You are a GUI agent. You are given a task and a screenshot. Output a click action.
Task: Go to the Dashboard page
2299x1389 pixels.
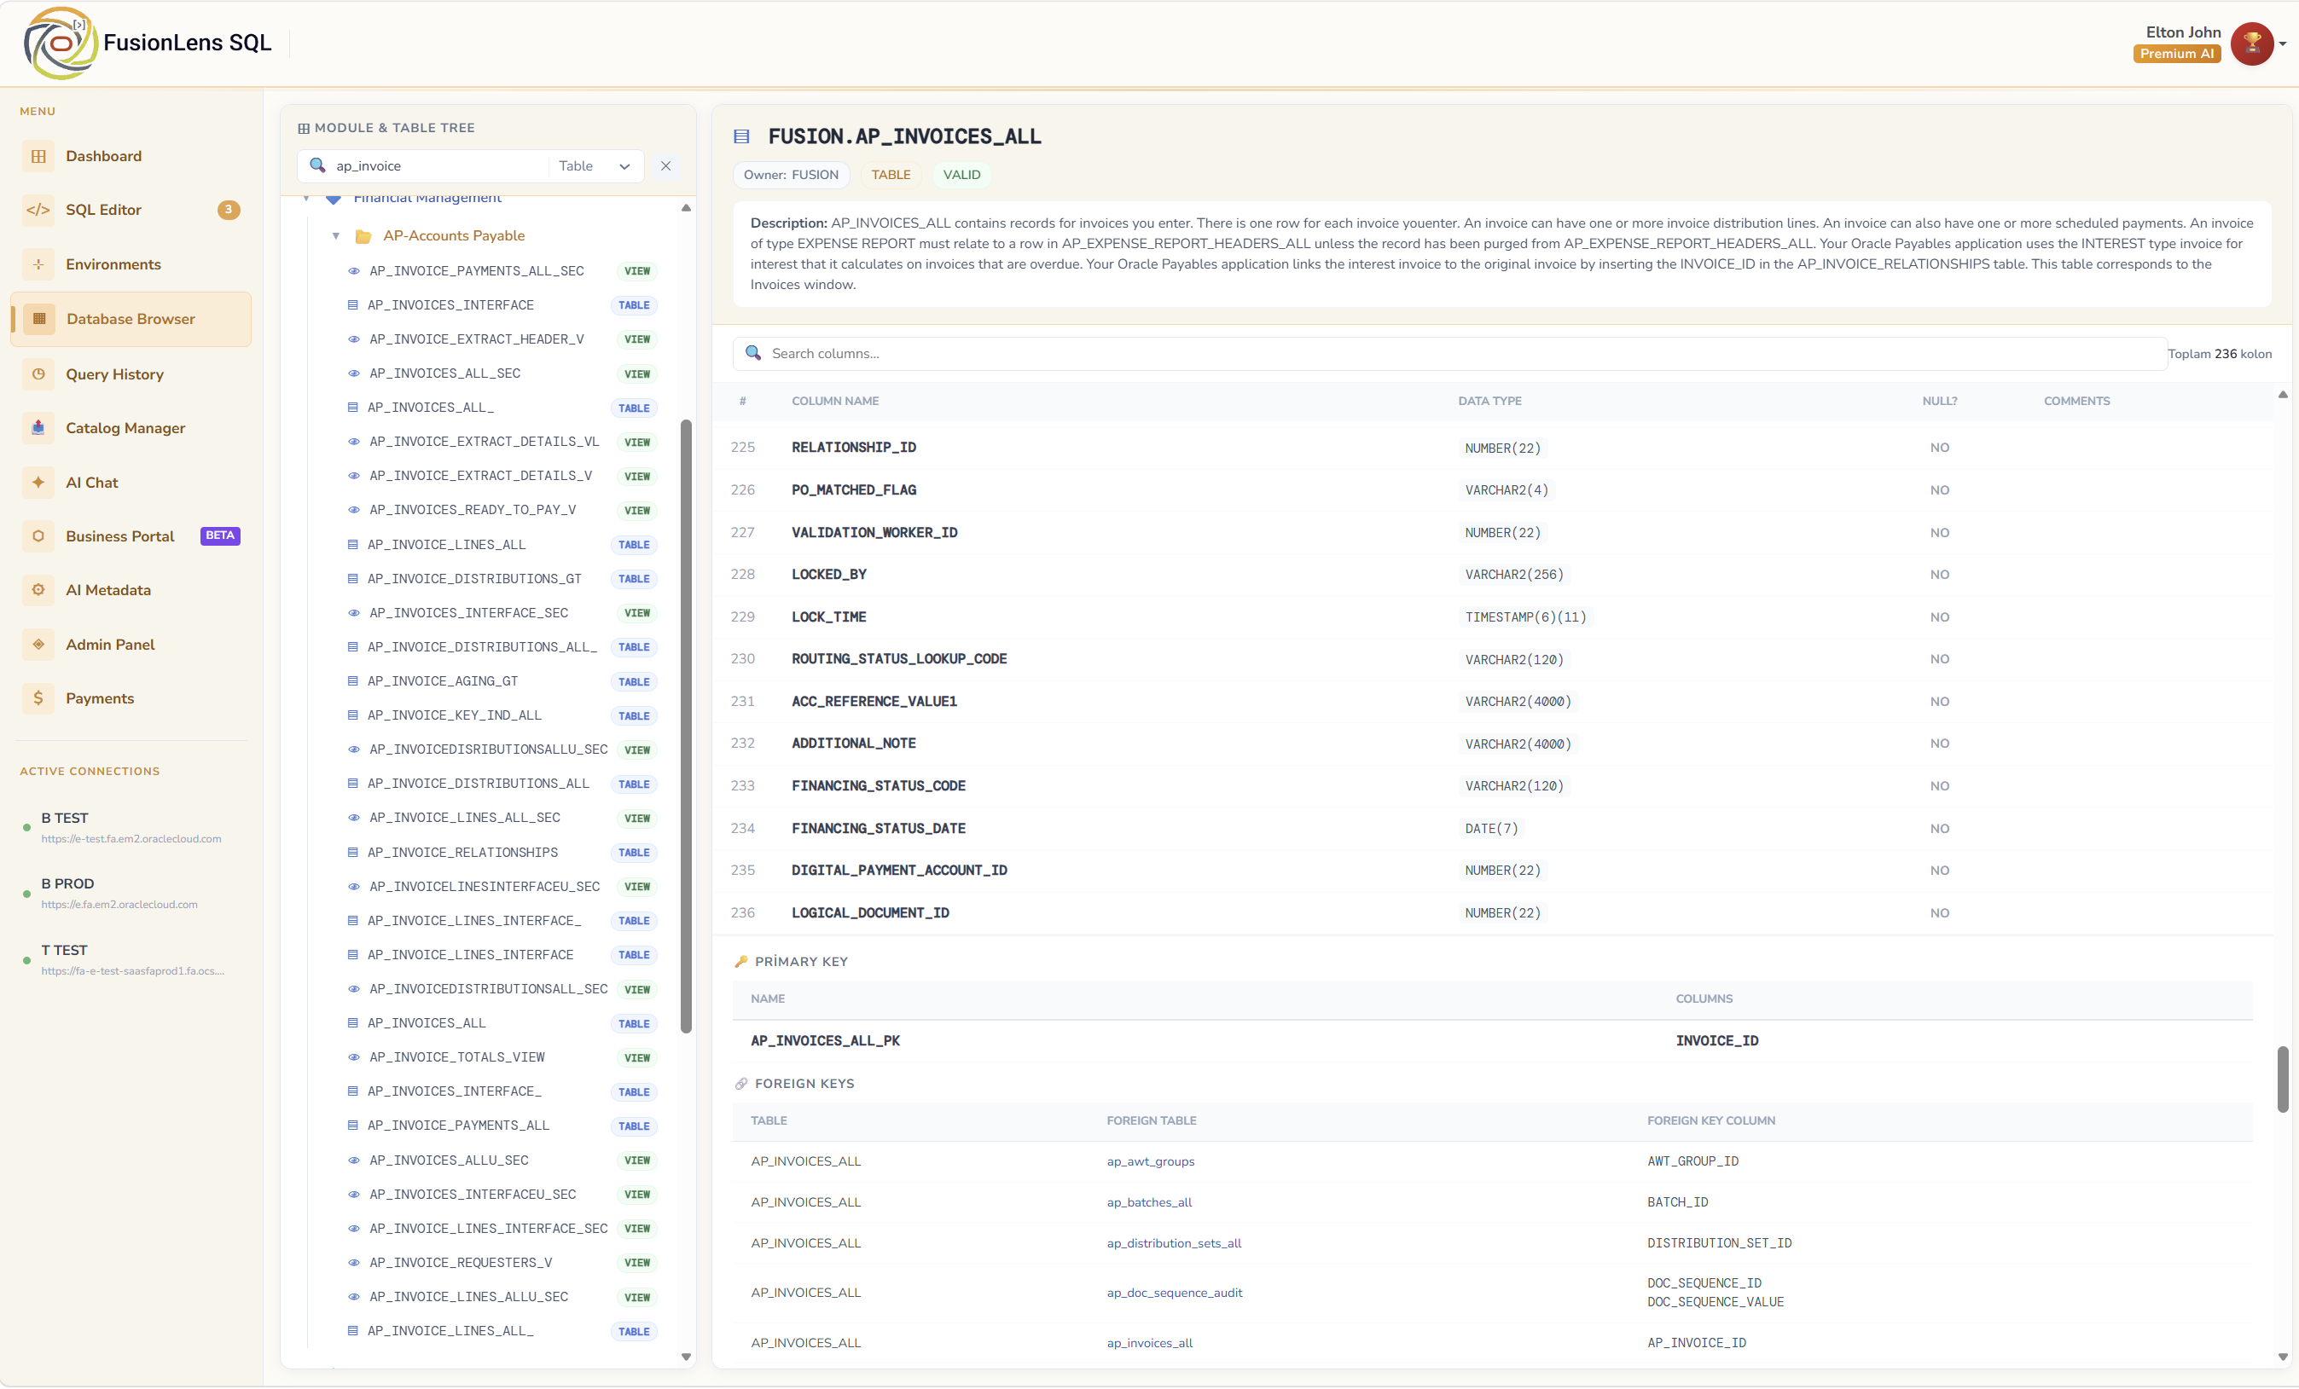point(131,157)
